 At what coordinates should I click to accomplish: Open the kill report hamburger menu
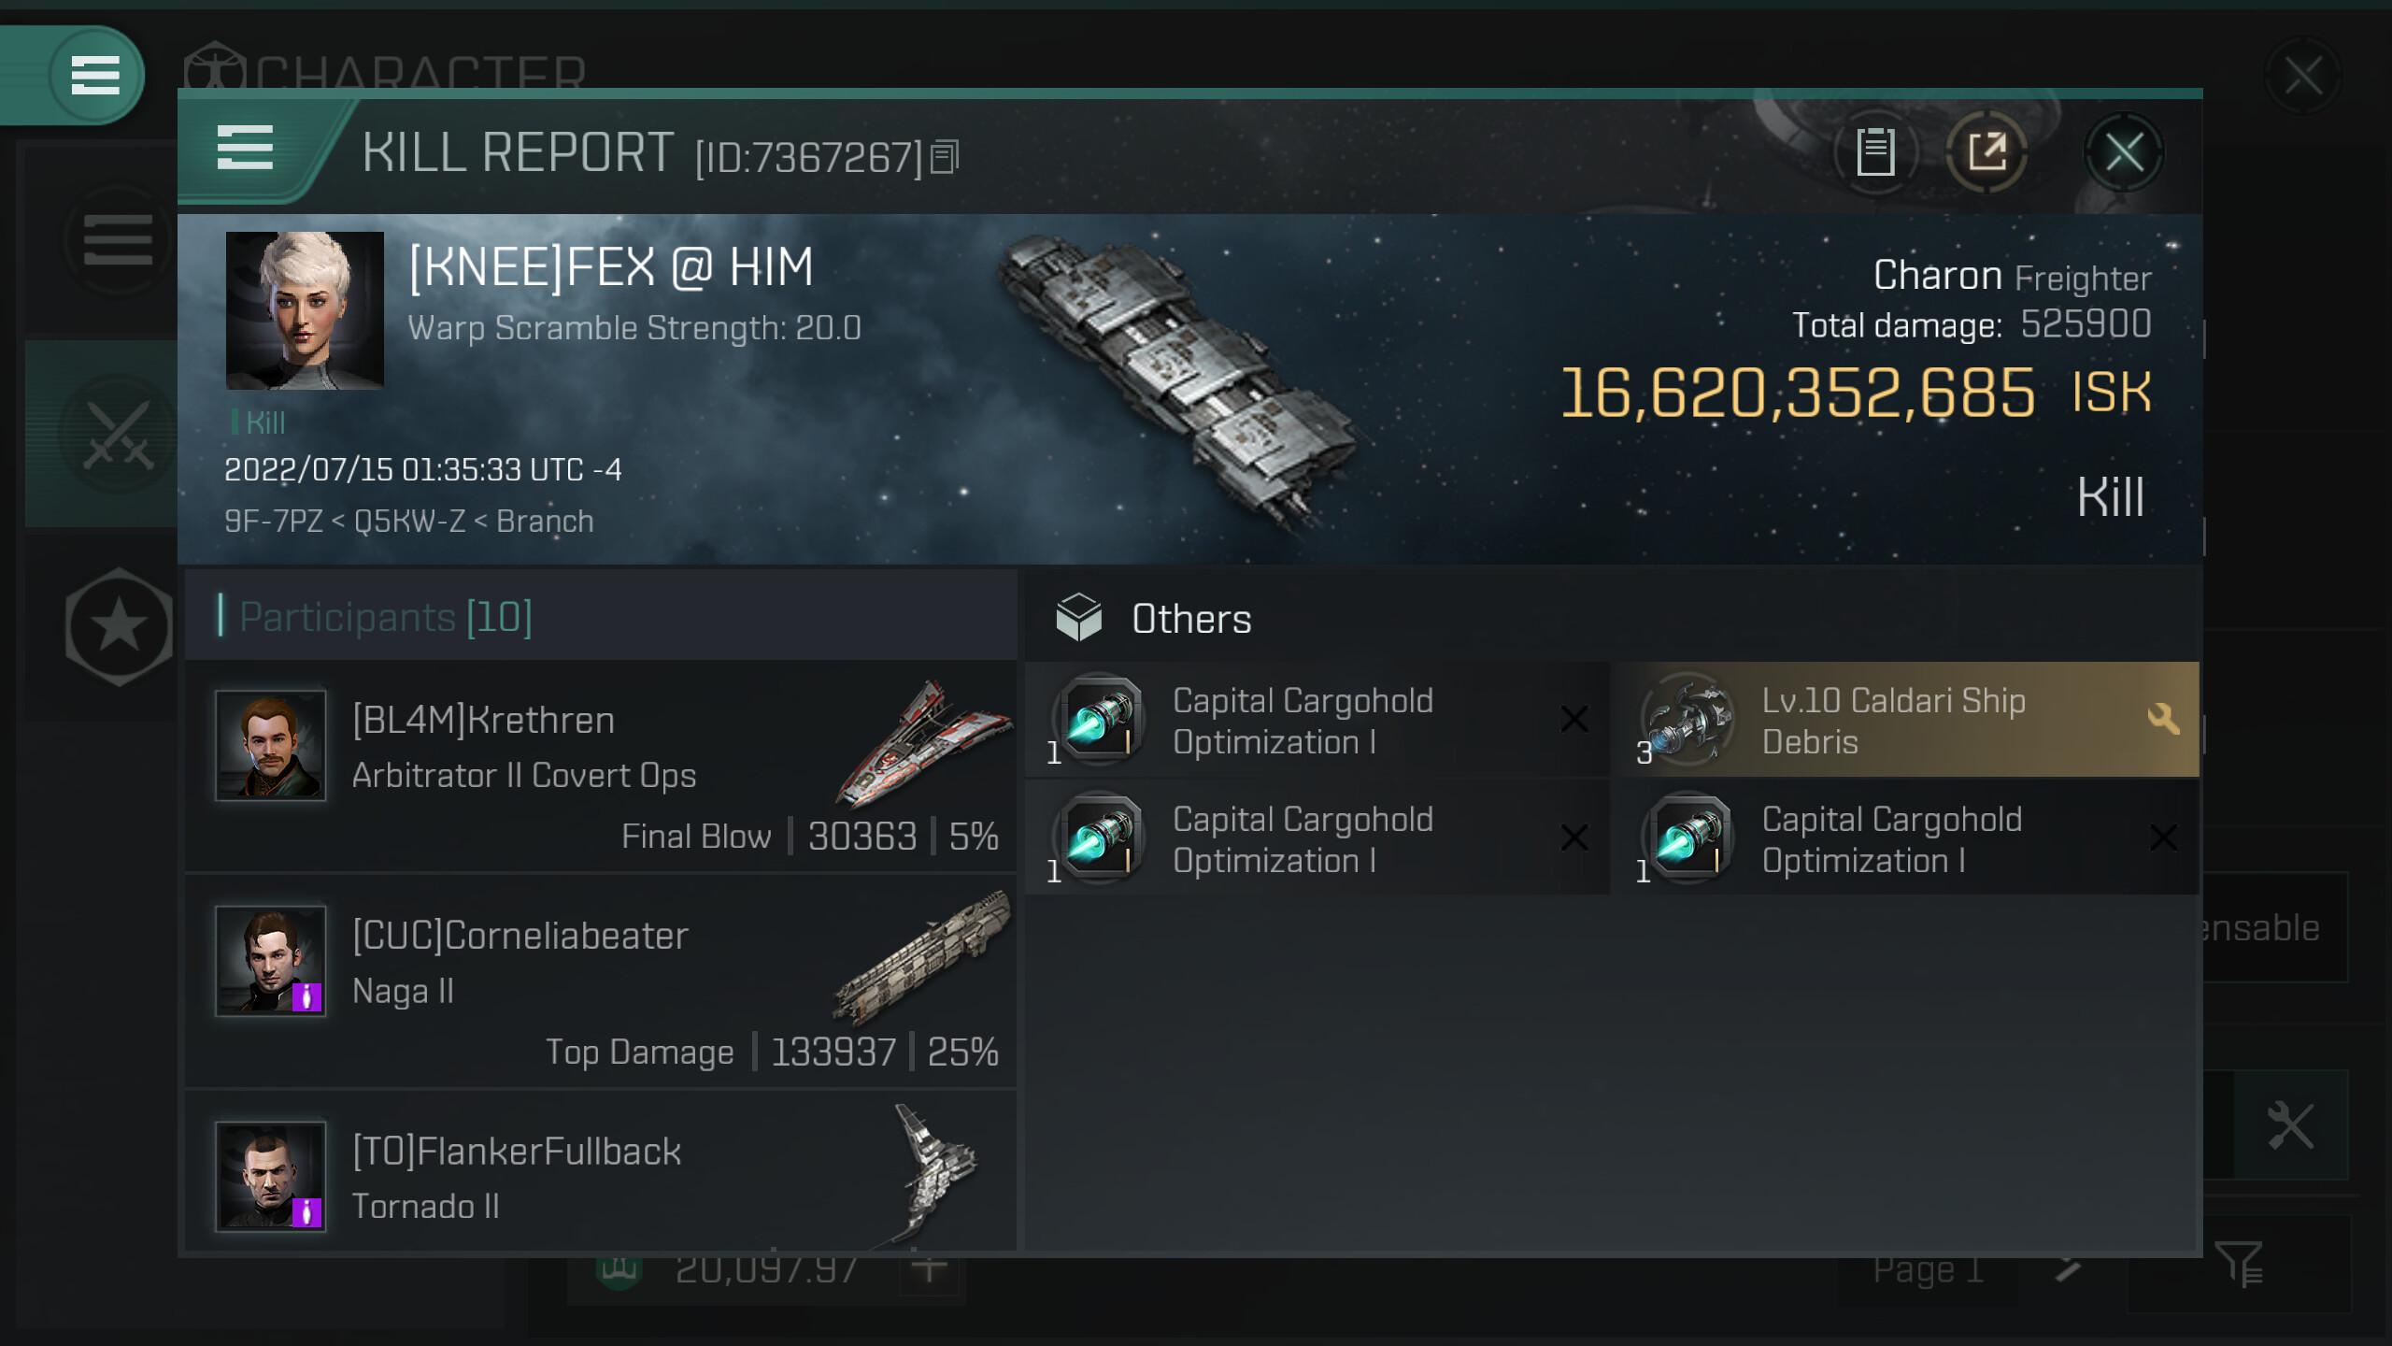point(245,148)
